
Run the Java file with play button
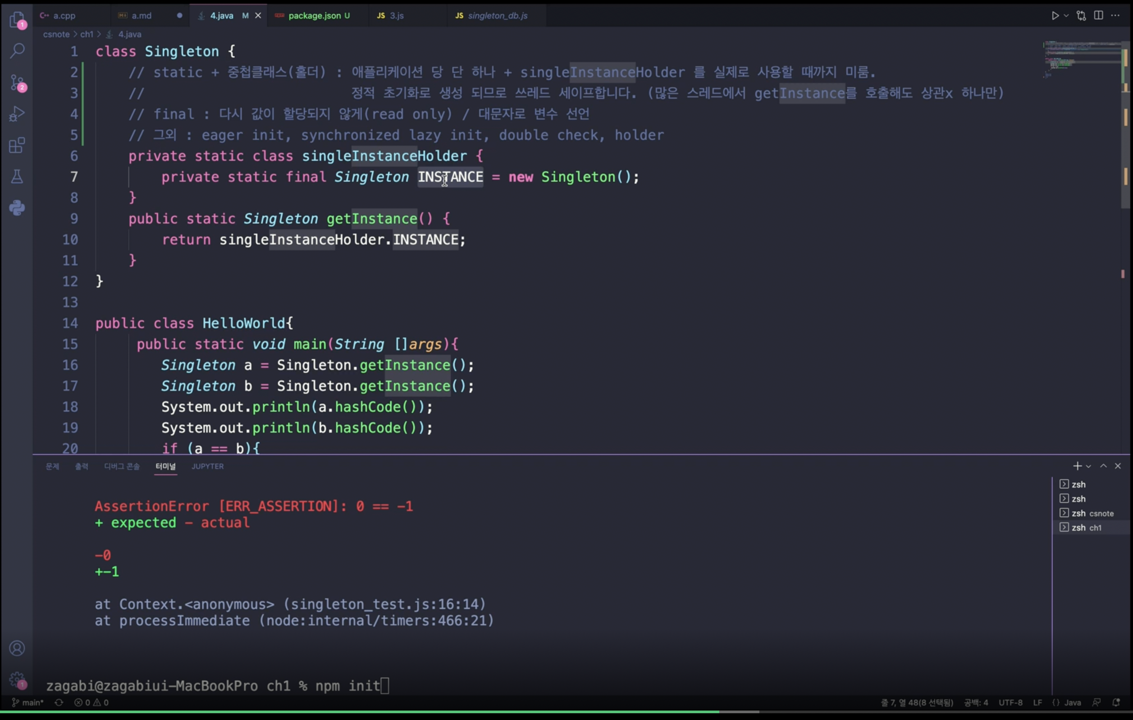click(1055, 15)
